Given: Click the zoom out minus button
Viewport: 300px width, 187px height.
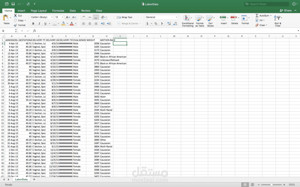Looking at the screenshot, I should [x=259, y=184].
